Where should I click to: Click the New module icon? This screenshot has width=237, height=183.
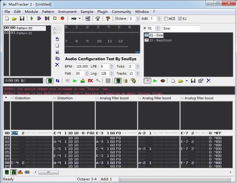tap(7, 18)
